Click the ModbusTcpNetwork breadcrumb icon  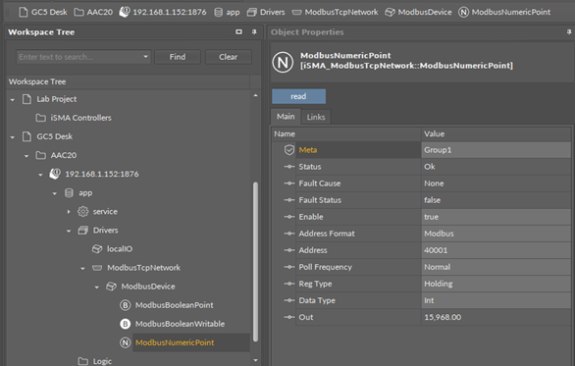296,13
